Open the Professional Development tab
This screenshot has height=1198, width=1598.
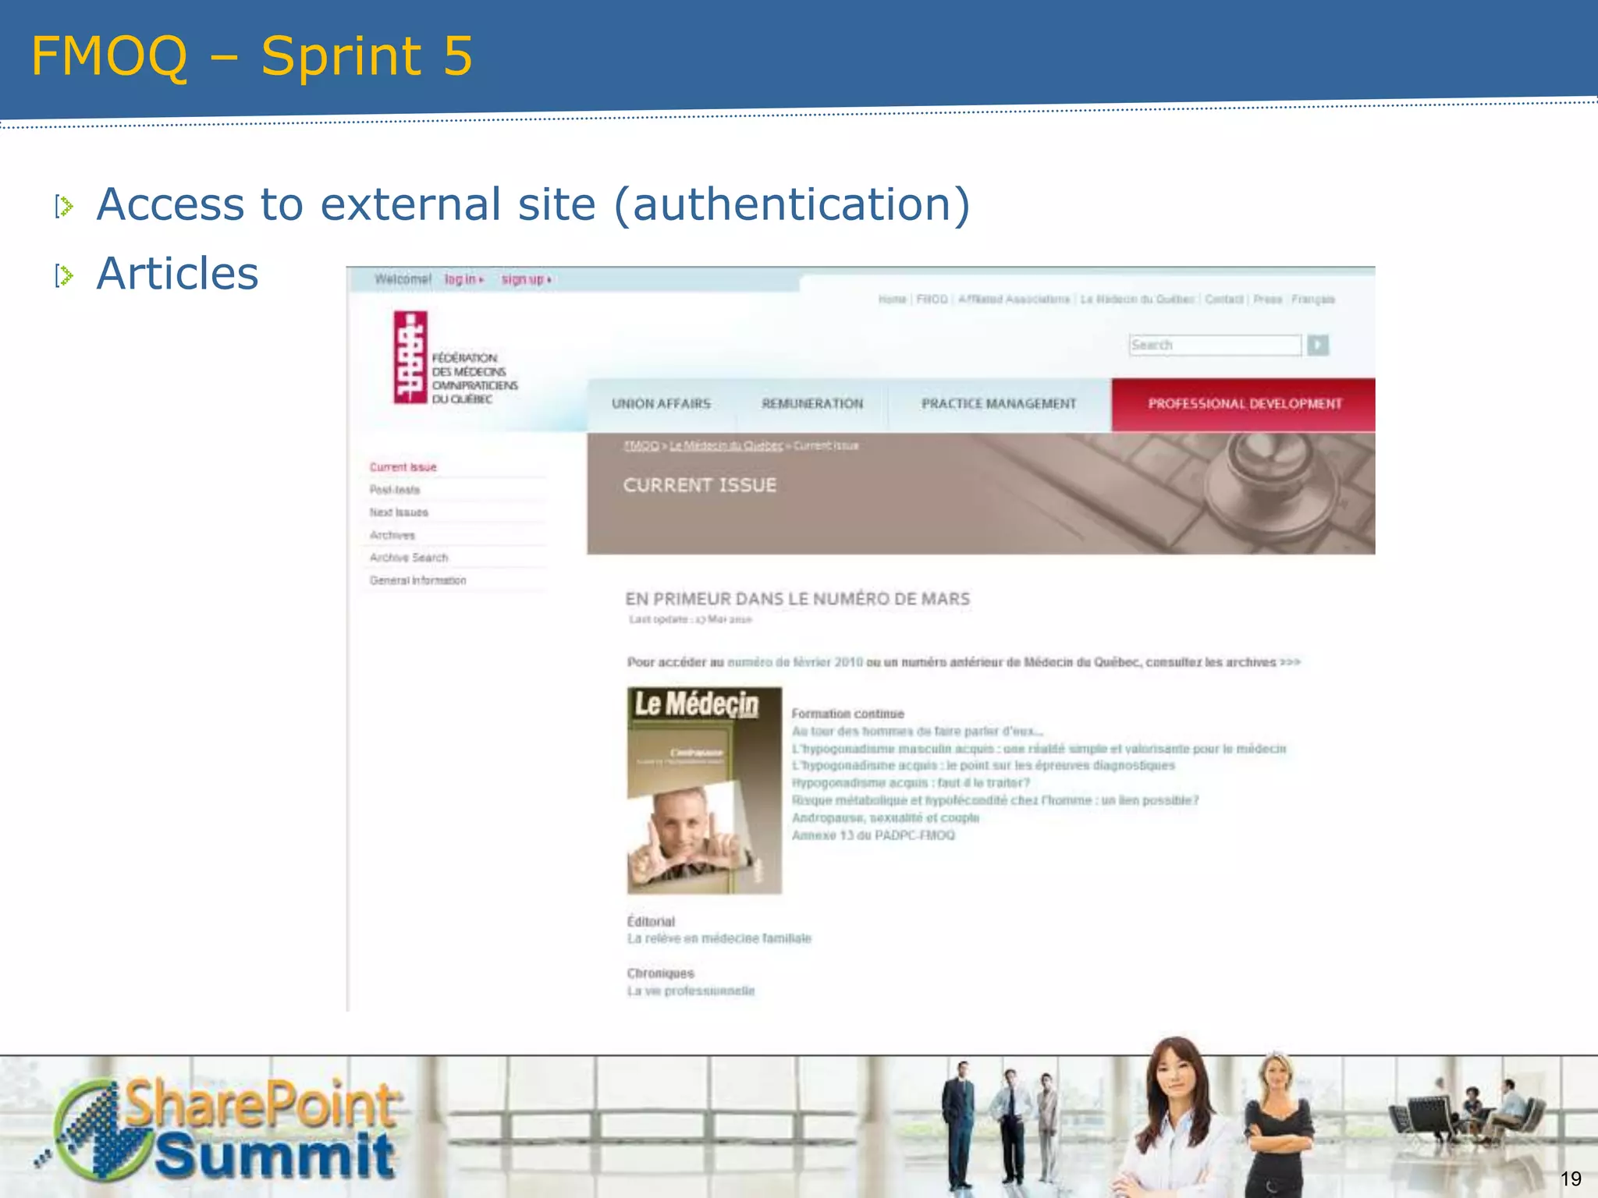[x=1244, y=404]
